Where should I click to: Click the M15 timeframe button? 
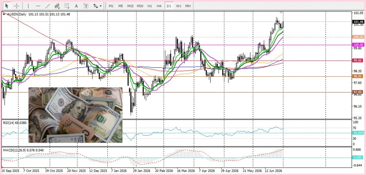pyautogui.click(x=130, y=6)
